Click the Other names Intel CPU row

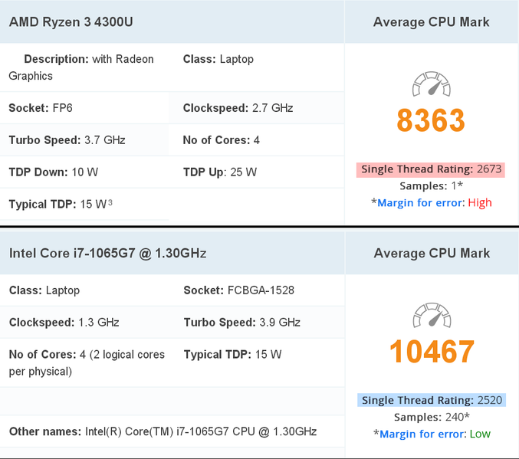[x=163, y=431]
